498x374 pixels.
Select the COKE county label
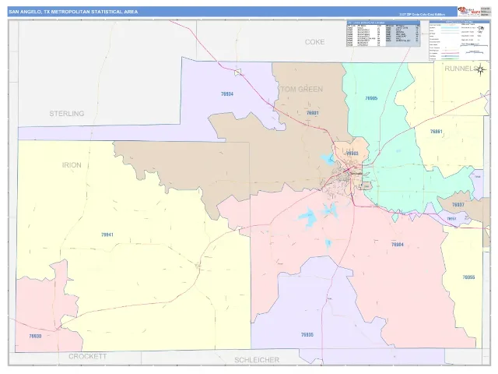314,42
